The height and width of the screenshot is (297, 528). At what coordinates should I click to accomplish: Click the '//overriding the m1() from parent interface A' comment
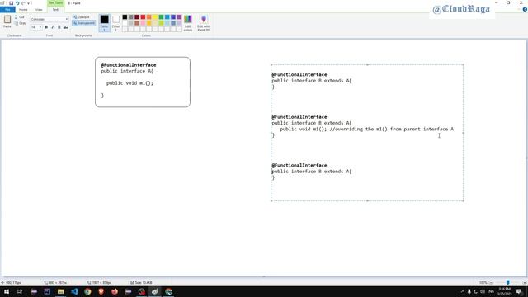392,129
